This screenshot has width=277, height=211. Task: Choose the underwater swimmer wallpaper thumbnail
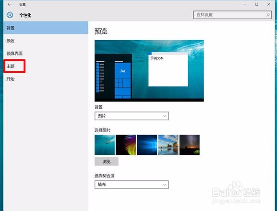click(x=105, y=145)
